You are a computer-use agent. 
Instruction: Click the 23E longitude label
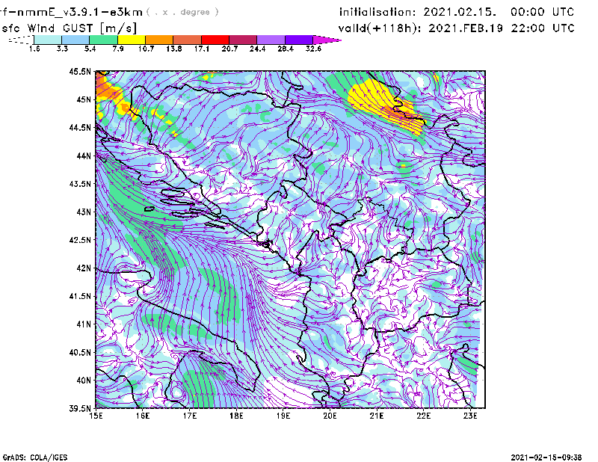click(470, 416)
